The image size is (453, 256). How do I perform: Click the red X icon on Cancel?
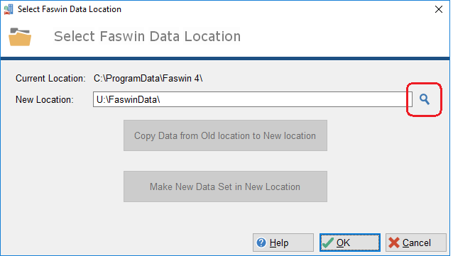[394, 243]
